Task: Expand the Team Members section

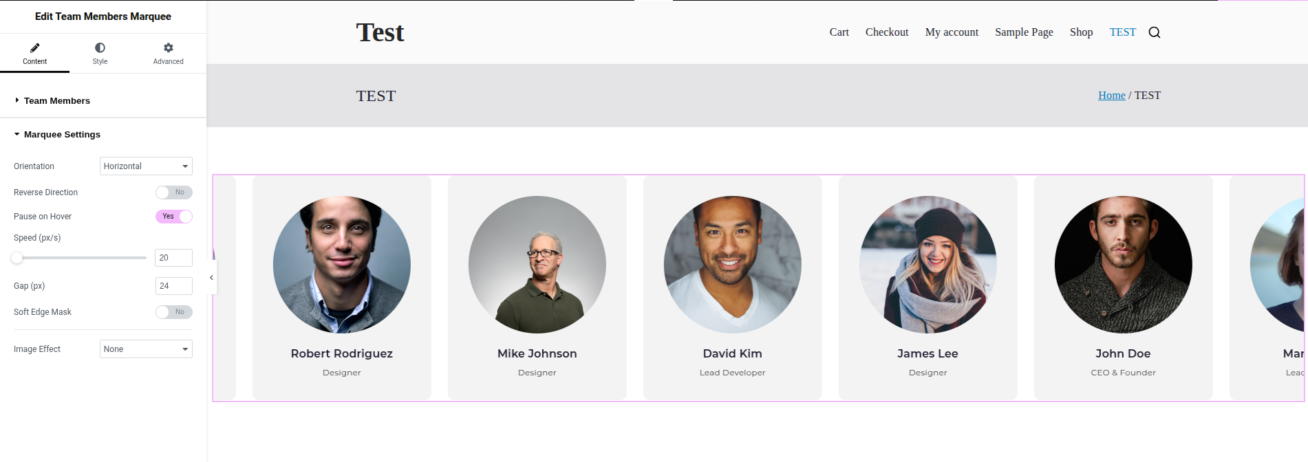Action: pyautogui.click(x=56, y=100)
